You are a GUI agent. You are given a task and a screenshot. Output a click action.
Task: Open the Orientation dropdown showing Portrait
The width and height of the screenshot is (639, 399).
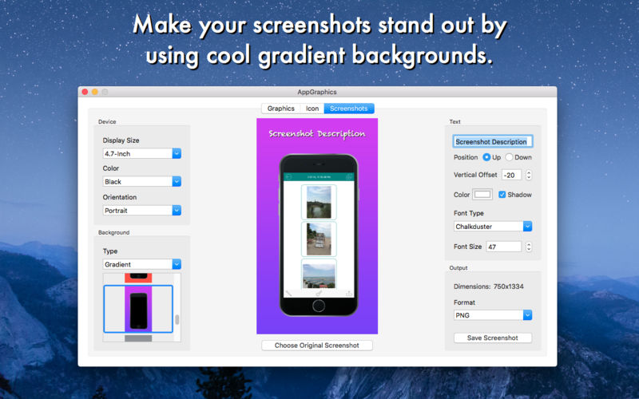(x=142, y=211)
